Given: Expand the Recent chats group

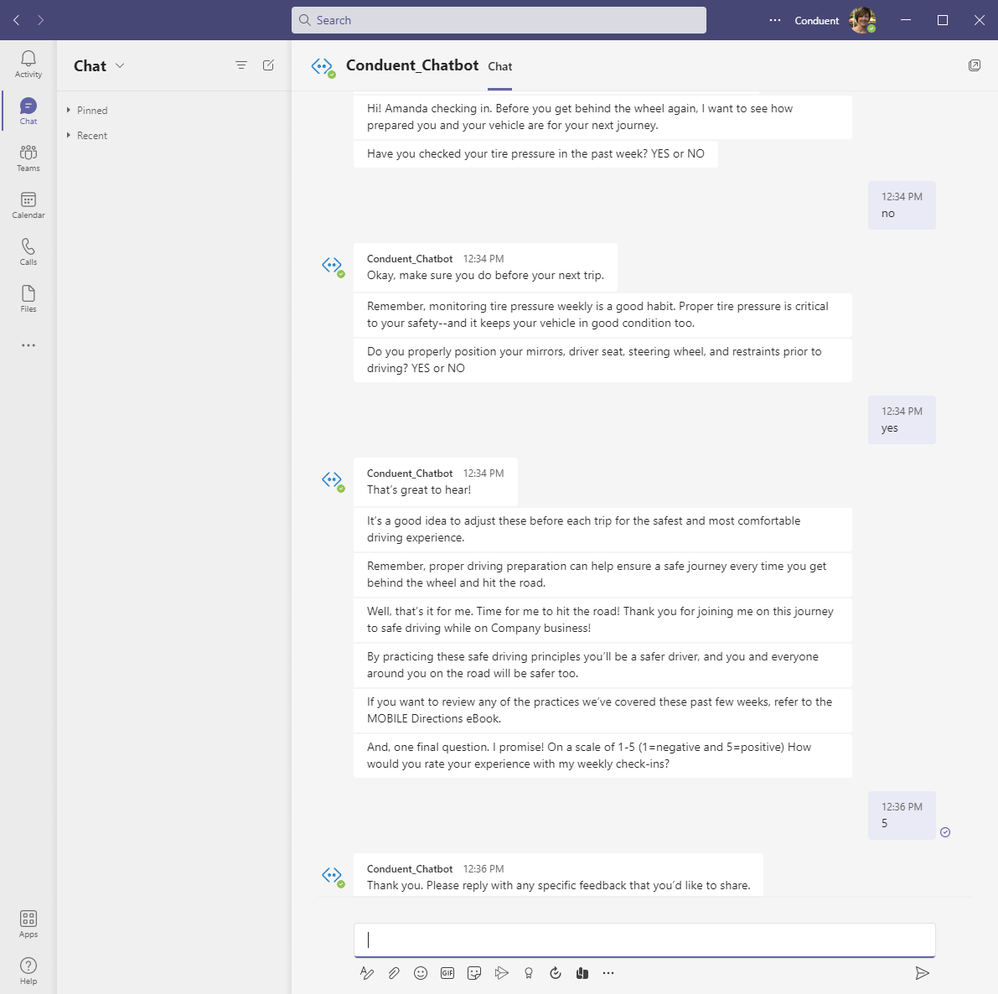Looking at the screenshot, I should pos(87,136).
